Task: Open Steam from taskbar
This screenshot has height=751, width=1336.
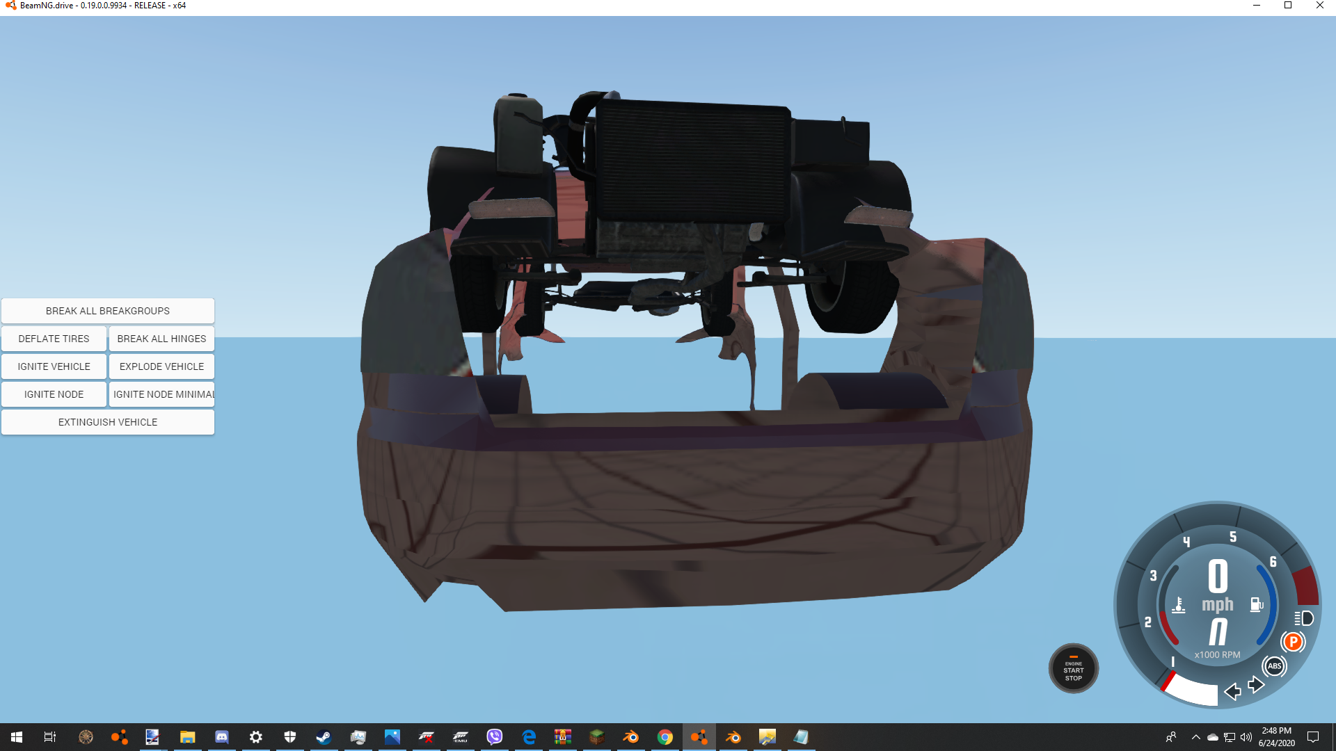Action: (324, 737)
